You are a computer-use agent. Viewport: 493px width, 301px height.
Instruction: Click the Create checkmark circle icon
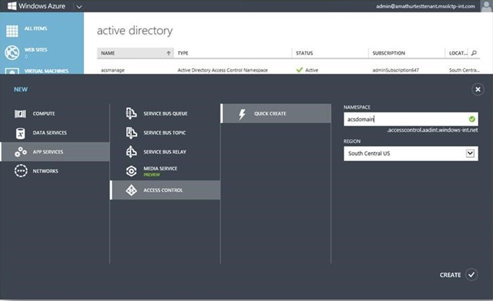(x=471, y=275)
